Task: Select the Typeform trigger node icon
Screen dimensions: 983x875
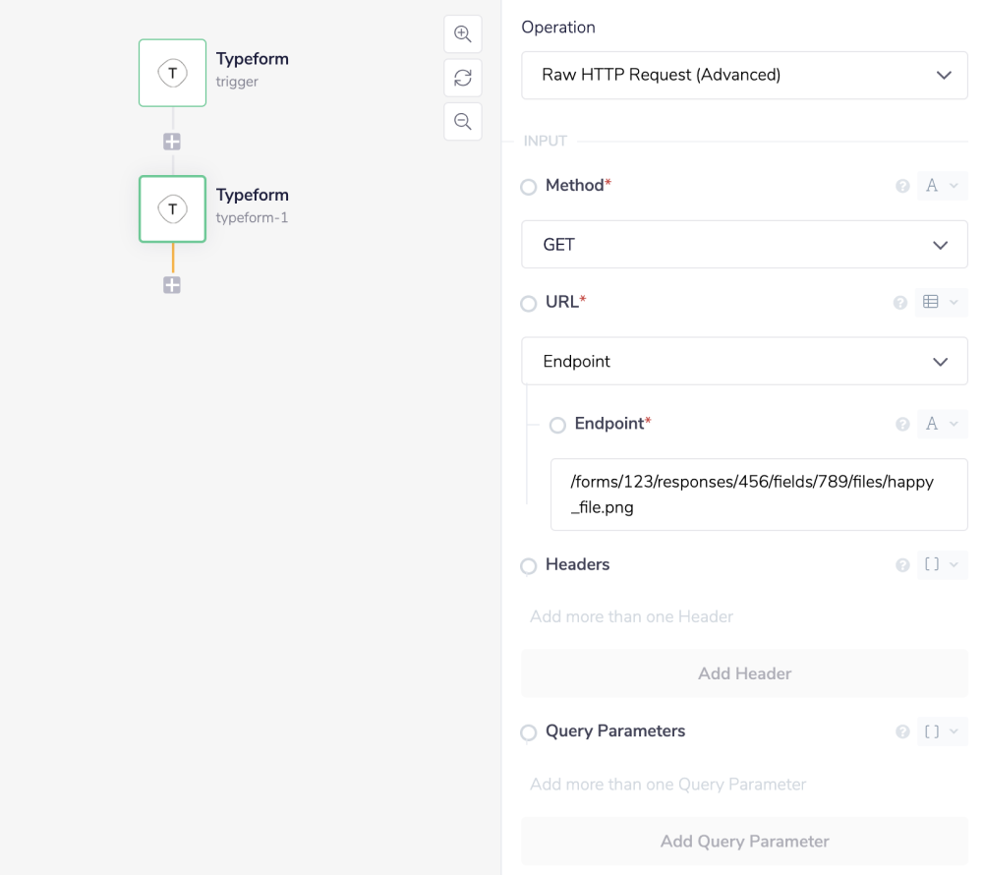Action: pyautogui.click(x=172, y=72)
